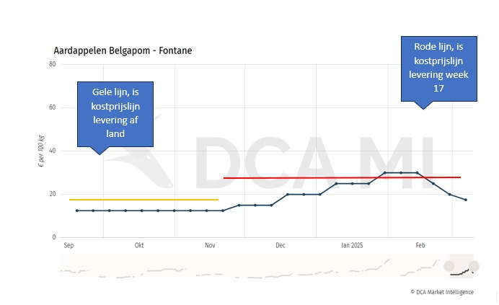Click the chart title 'Aardappelen Belgapom - Fontane'
The height and width of the screenshot is (305, 499).
click(123, 51)
